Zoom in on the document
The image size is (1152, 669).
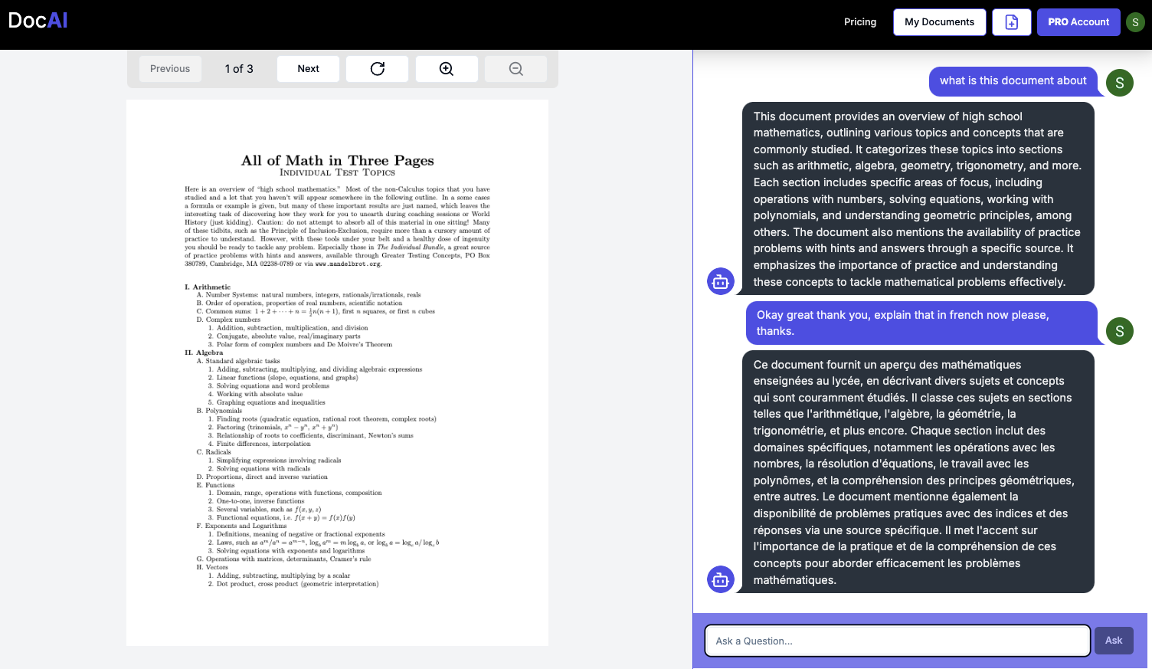pos(447,69)
